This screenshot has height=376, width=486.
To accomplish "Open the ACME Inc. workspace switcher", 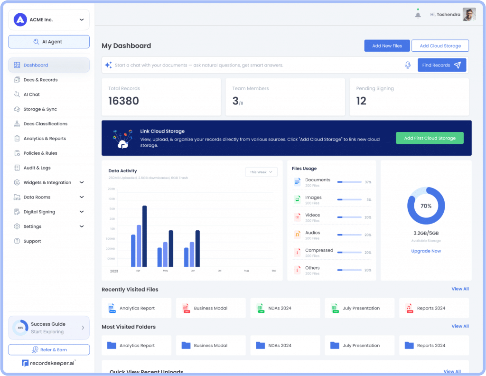I will pyautogui.click(x=48, y=19).
